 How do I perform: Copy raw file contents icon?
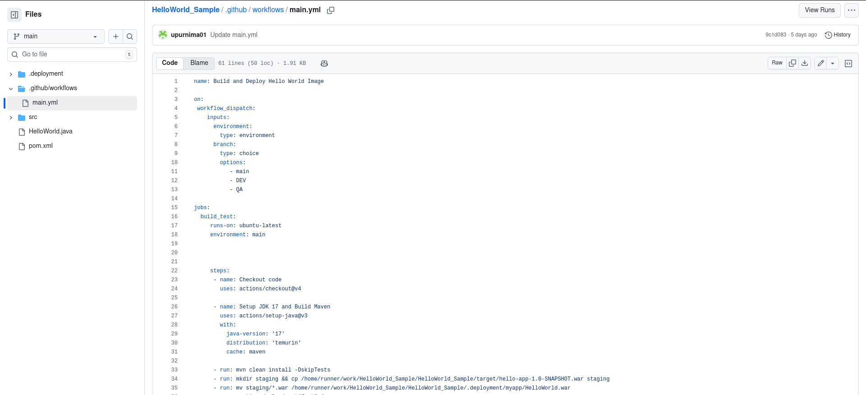click(x=792, y=63)
